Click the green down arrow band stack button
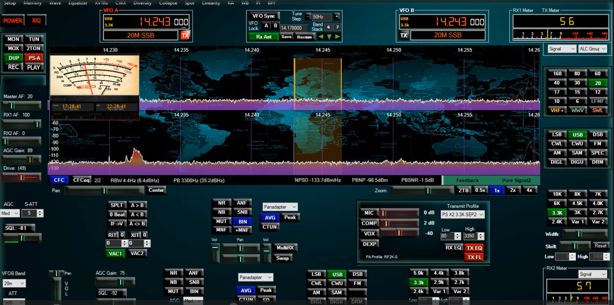This screenshot has height=305, width=614. pyautogui.click(x=329, y=37)
